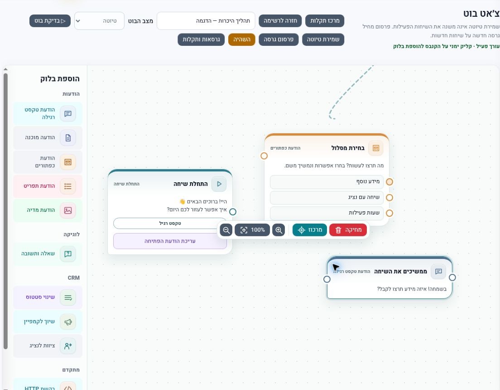Click the bot name input field

pos(206,21)
